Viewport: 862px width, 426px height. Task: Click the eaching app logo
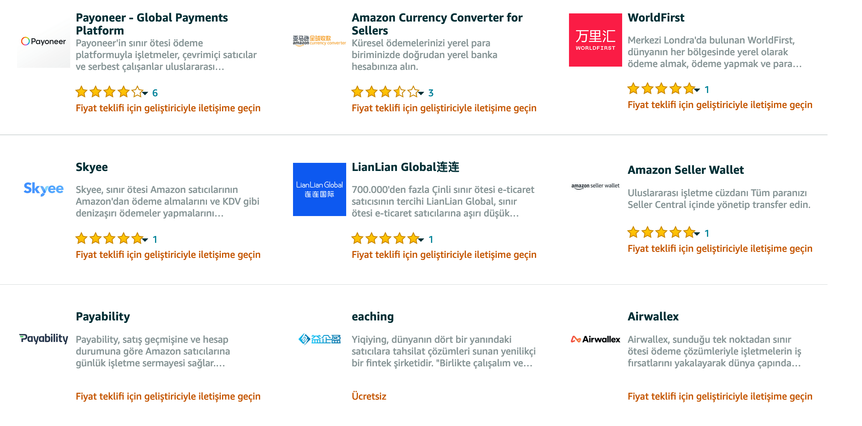(319, 339)
